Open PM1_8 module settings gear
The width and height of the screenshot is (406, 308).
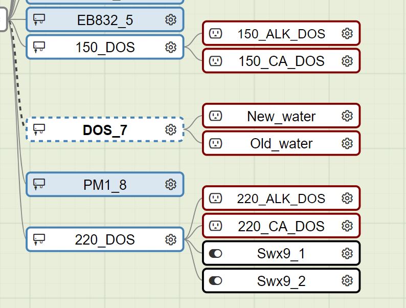(171, 184)
